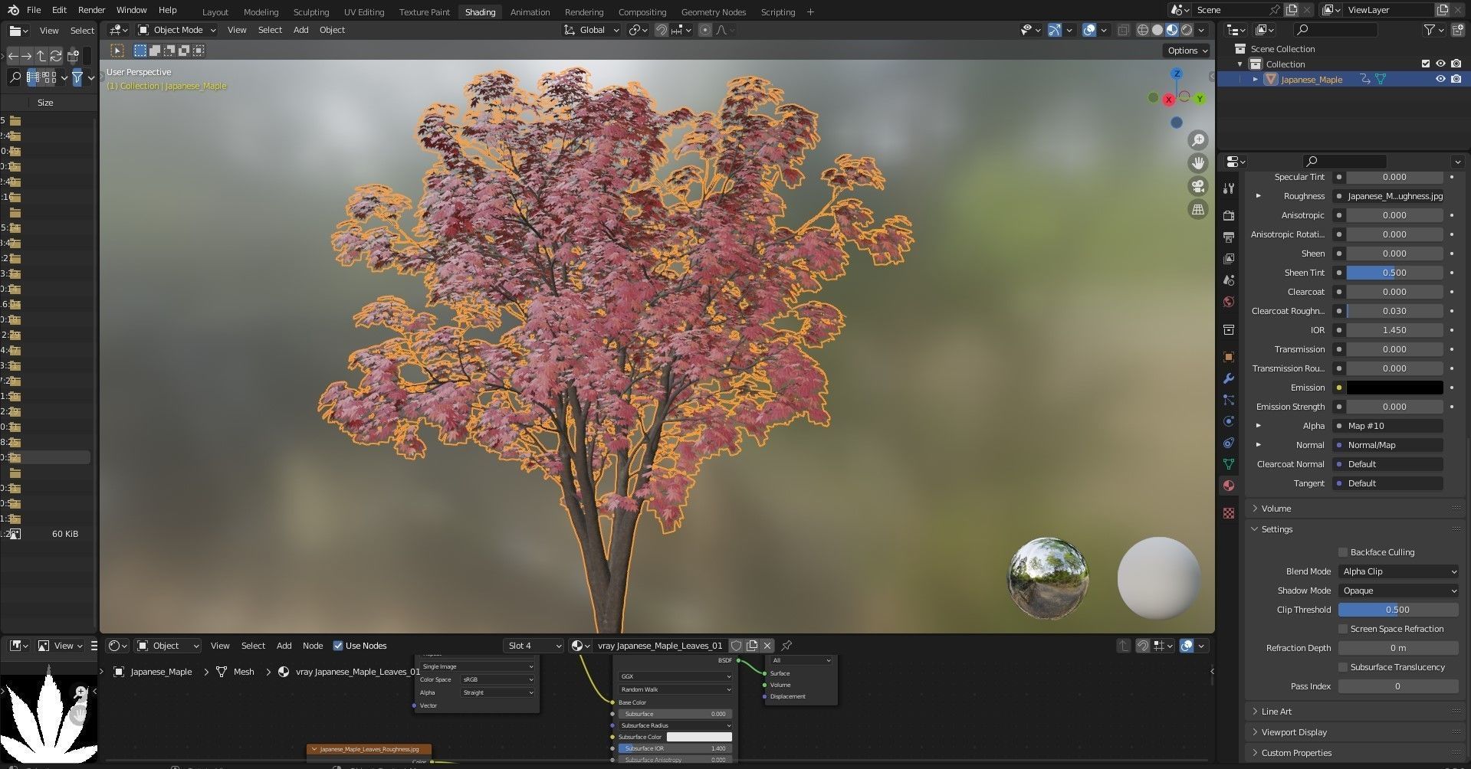Click the file browser parent directory arrow
The image size is (1471, 769).
41,56
